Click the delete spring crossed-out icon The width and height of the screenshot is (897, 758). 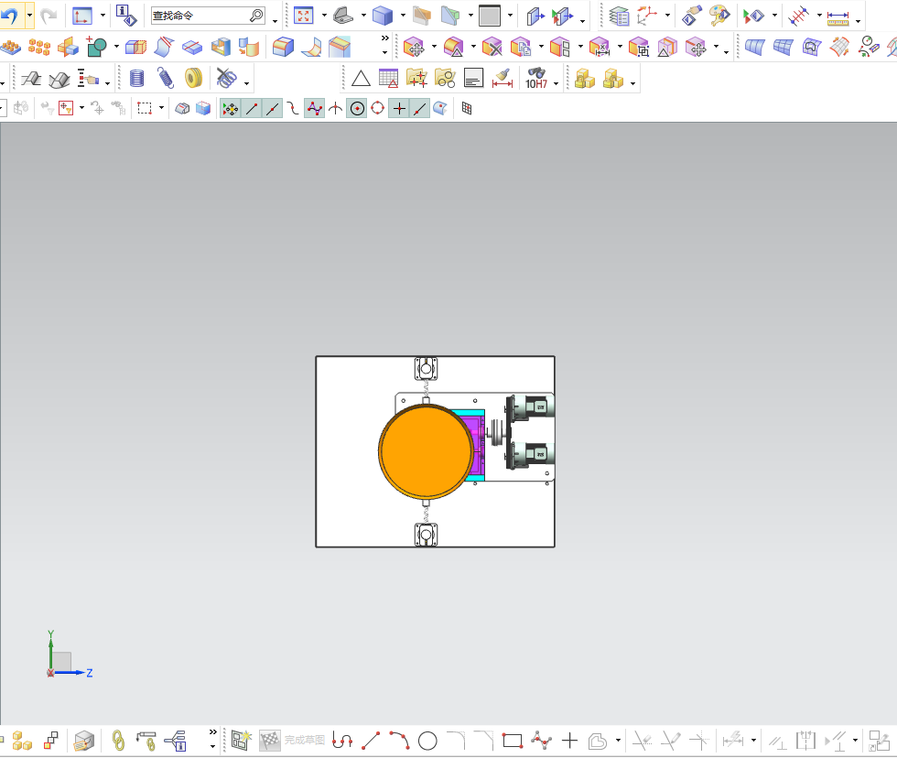[227, 79]
